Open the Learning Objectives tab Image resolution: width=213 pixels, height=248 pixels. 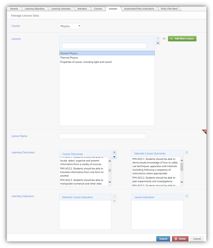click(35, 9)
